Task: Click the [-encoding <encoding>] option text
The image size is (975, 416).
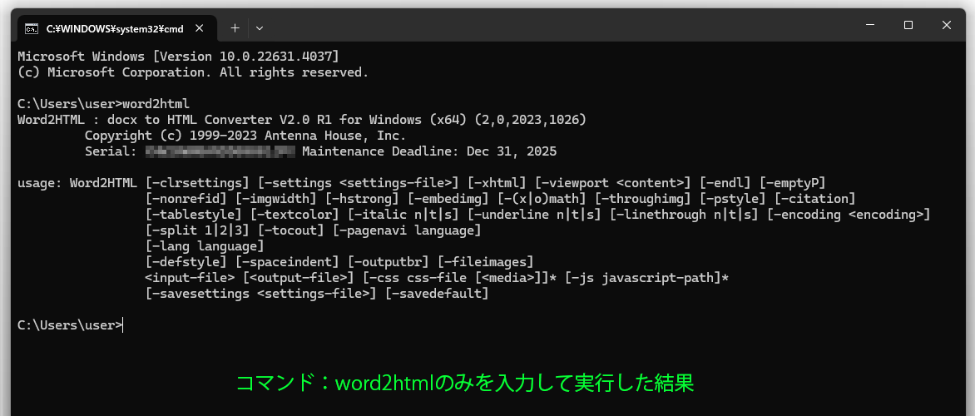Action: point(848,215)
